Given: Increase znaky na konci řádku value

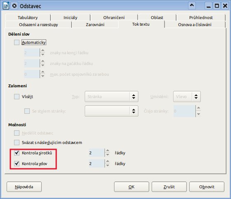Looking at the screenshot, I should click(x=43, y=50).
